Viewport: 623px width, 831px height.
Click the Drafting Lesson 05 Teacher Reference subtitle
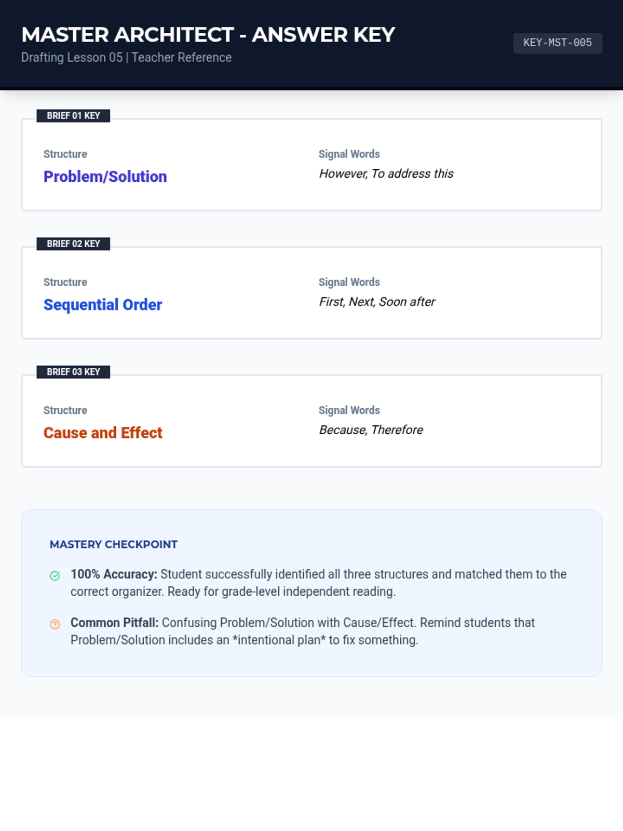[126, 58]
